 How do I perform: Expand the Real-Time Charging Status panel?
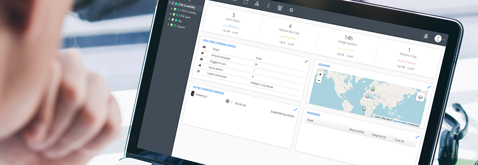pos(306,61)
